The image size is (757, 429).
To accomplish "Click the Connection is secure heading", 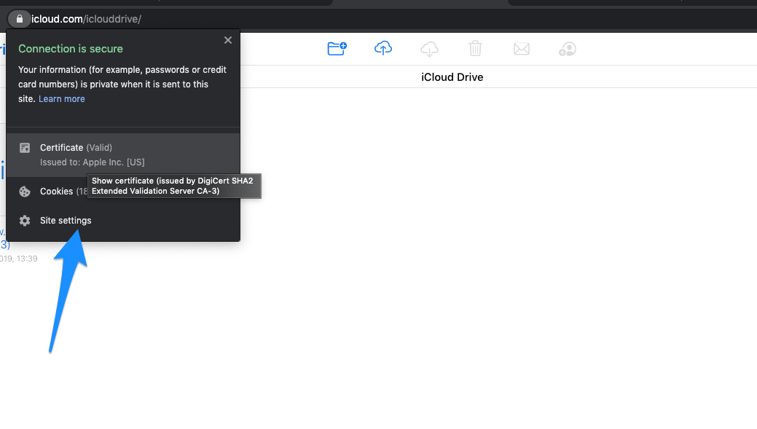I will coord(71,49).
